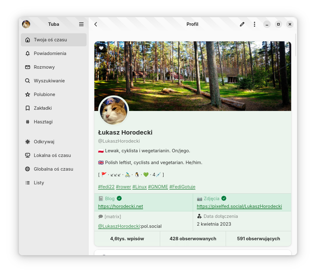Screen dimensions: 316x276
Task: Click the account avatar in sidebar header
Action: coord(26,24)
